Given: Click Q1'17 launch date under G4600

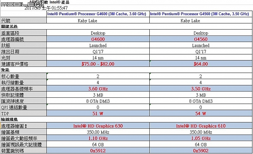Looking at the screenshot, I should [x=98, y=52].
